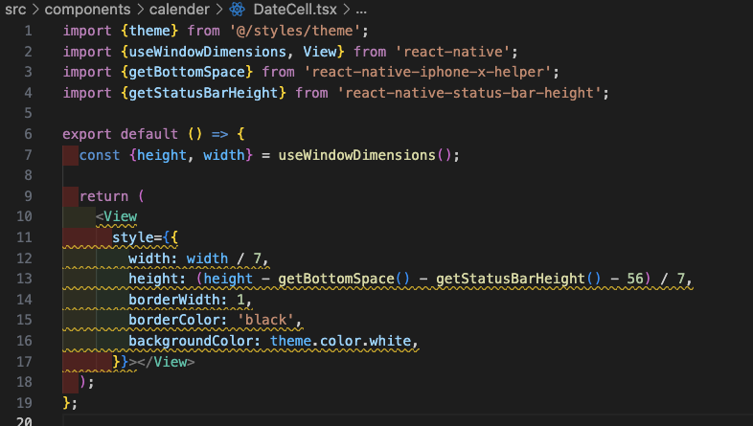Click the '@/styles/theme' import path
Screen dimensions: 753x426
click(294, 31)
